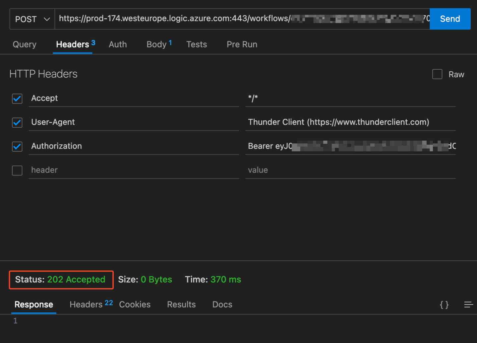Enable the Raw headers view

coord(437,74)
